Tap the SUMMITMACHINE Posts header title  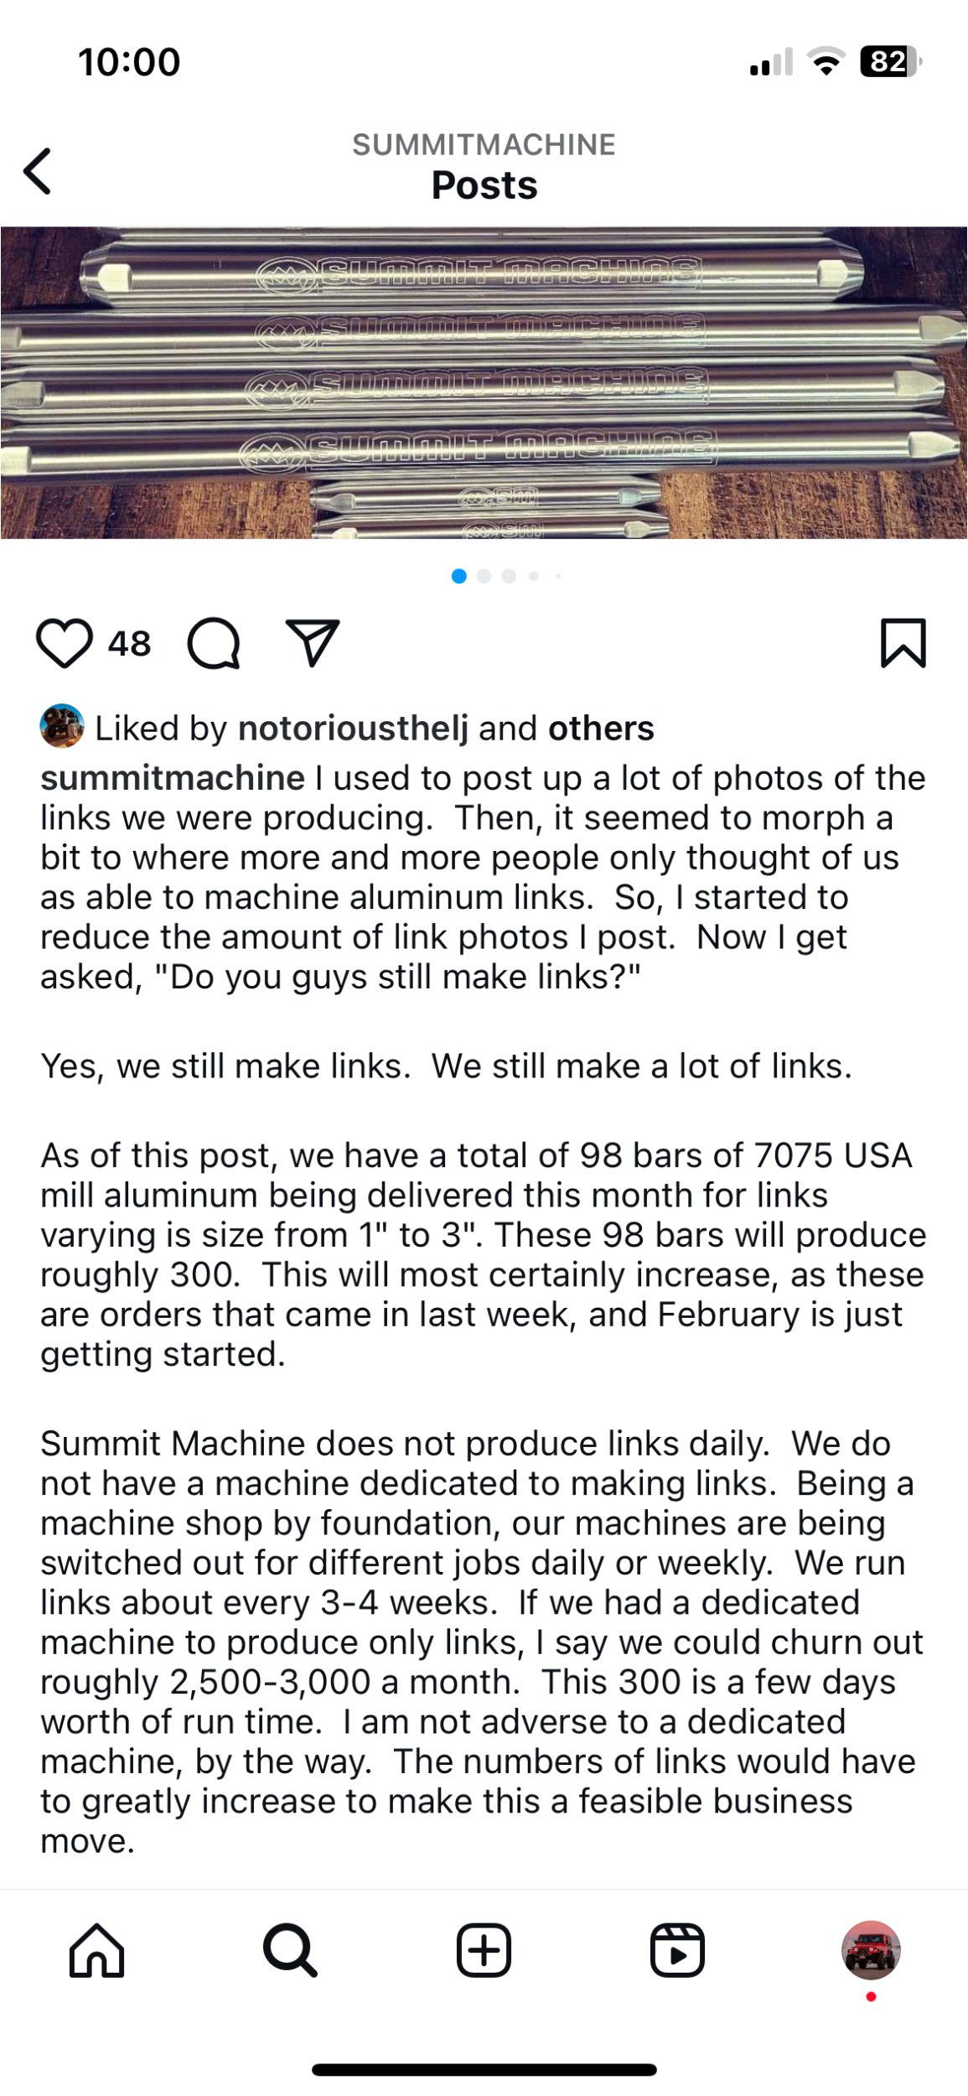(484, 168)
